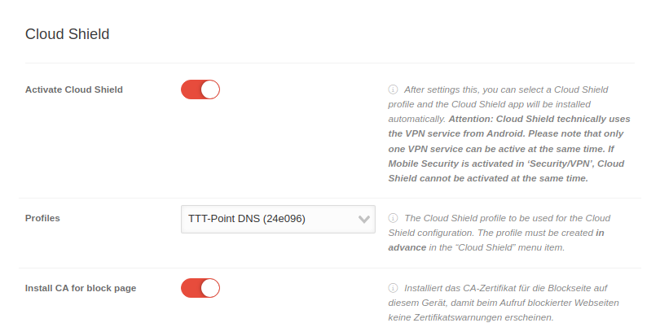
Task: Click the 'Security/VPN' mention in warning
Action: (x=542, y=164)
